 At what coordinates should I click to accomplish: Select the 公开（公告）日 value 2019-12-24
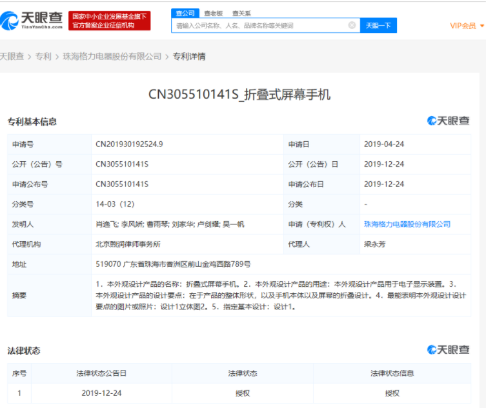coord(384,164)
